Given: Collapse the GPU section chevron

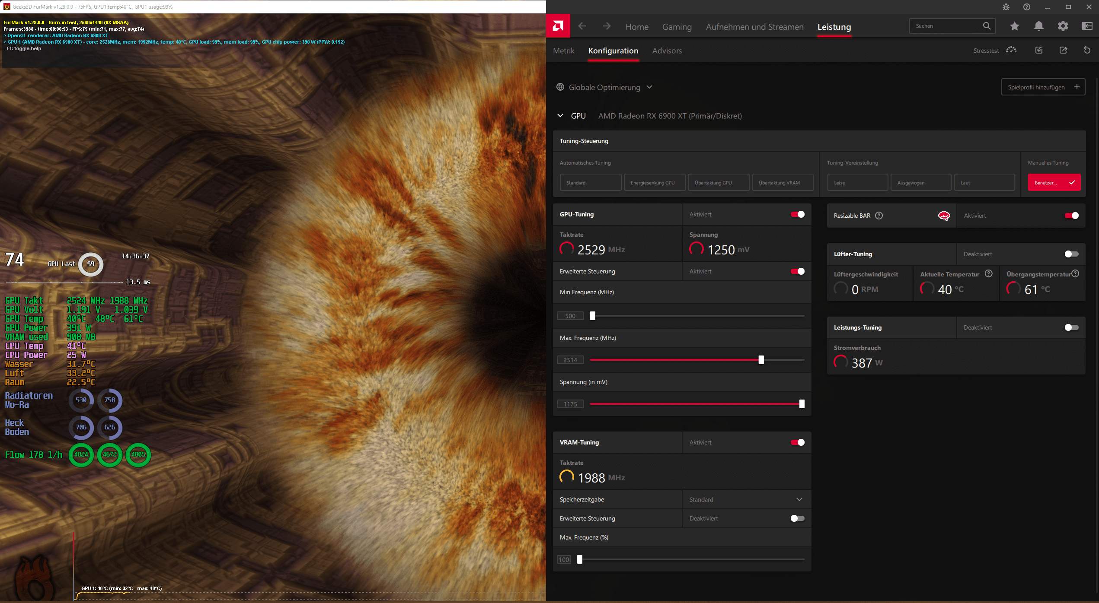Looking at the screenshot, I should click(560, 116).
